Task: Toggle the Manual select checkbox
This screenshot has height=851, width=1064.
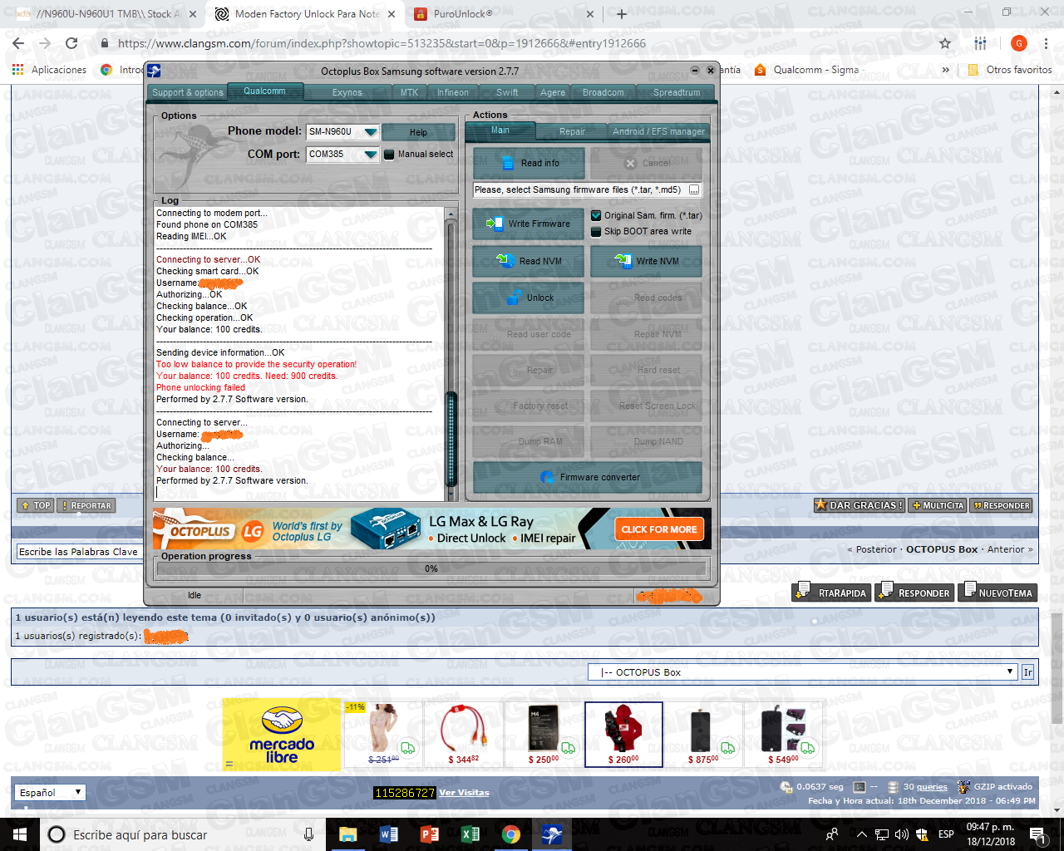Action: pyautogui.click(x=389, y=154)
